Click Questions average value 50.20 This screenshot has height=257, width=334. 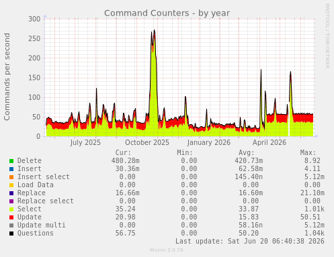pos(249,233)
